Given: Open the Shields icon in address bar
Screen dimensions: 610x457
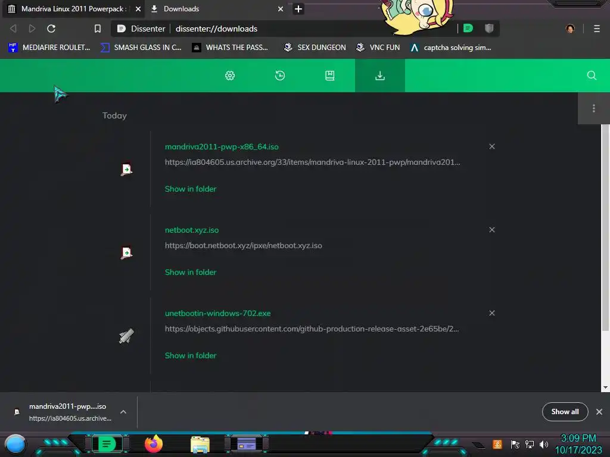Looking at the screenshot, I should (x=489, y=29).
